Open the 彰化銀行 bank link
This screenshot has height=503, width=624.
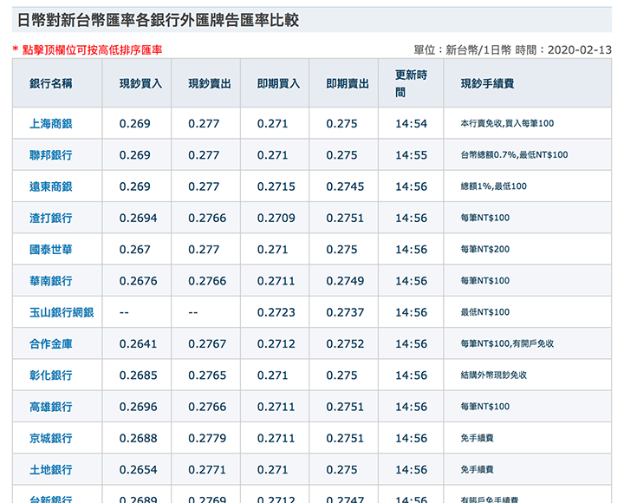coord(51,376)
